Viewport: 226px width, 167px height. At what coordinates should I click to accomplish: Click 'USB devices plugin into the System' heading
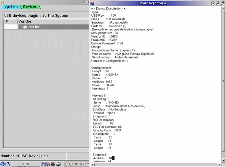point(36,15)
